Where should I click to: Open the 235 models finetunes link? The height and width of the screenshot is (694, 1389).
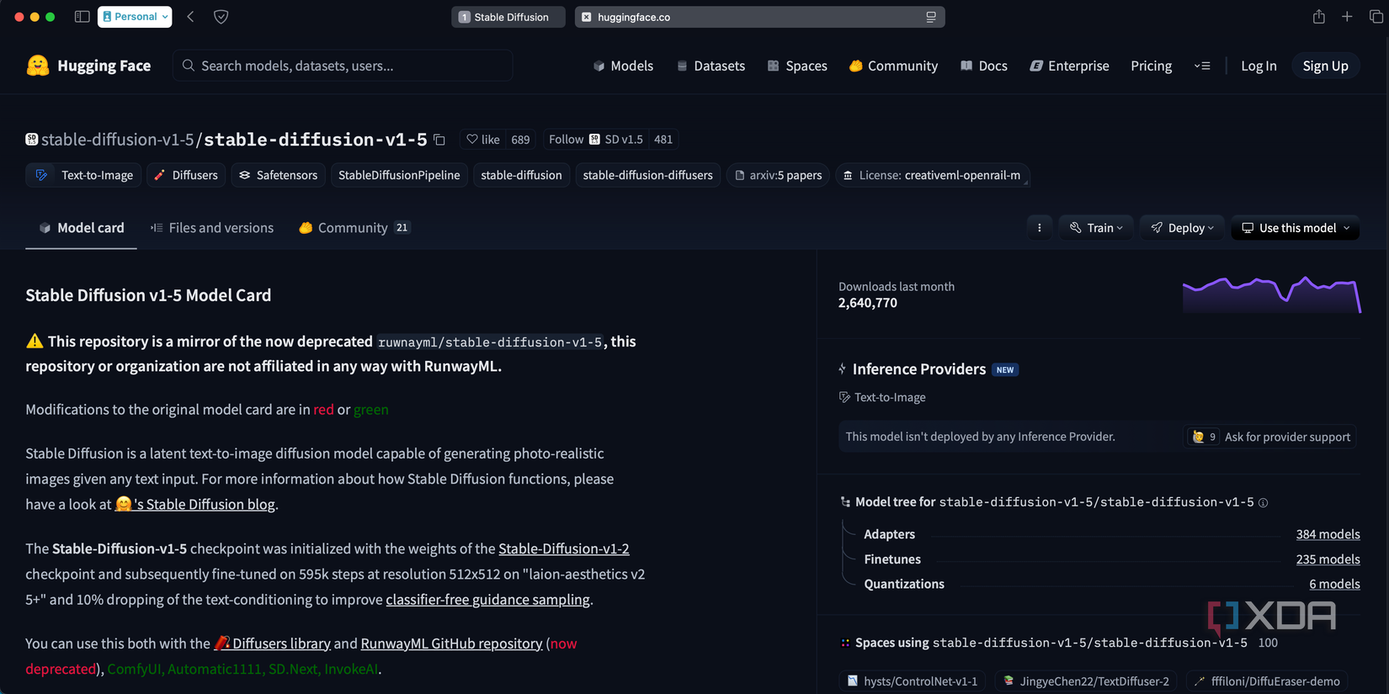click(x=1328, y=559)
